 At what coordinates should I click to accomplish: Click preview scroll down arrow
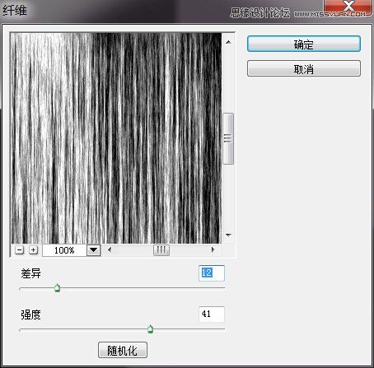pyautogui.click(x=228, y=235)
